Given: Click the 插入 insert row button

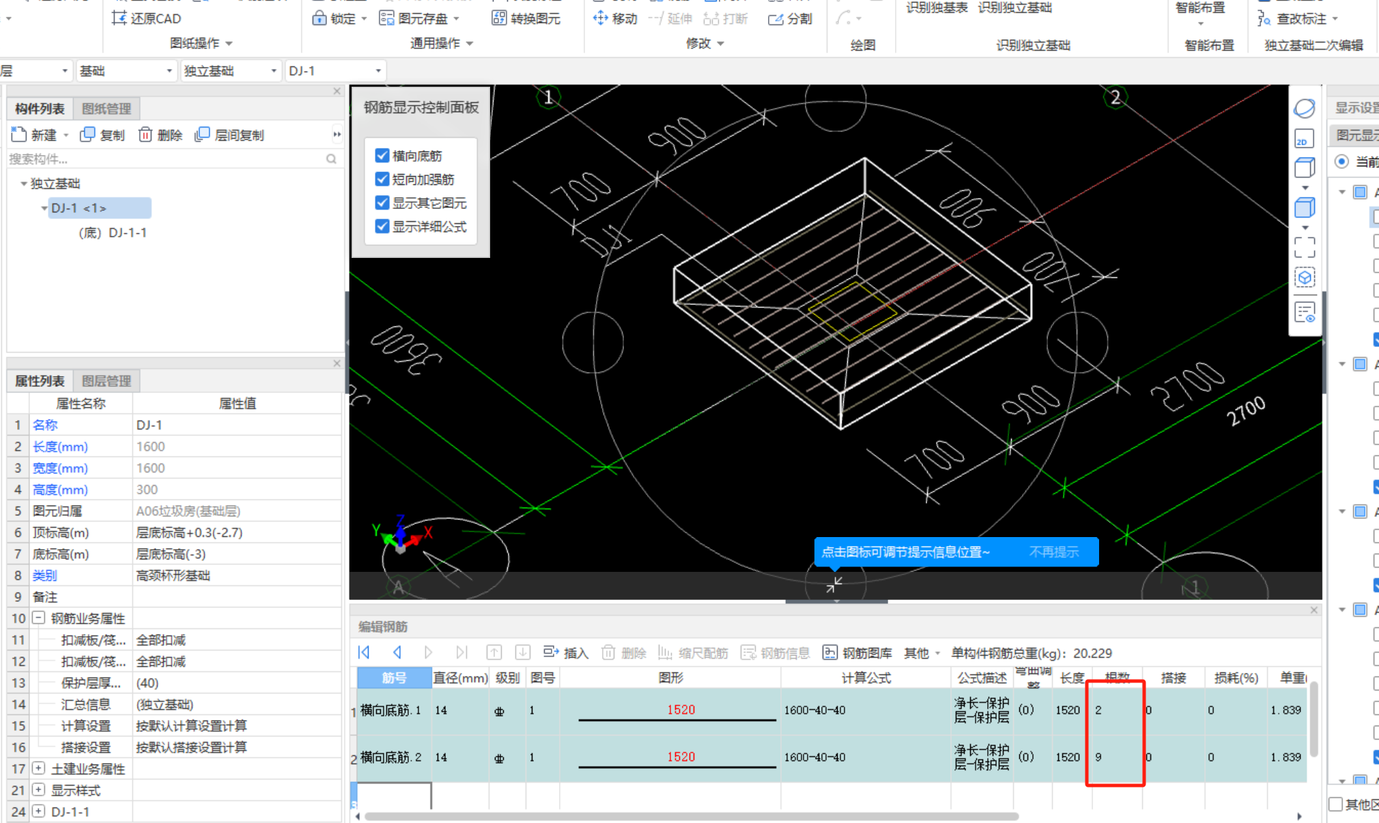Looking at the screenshot, I should coord(566,653).
